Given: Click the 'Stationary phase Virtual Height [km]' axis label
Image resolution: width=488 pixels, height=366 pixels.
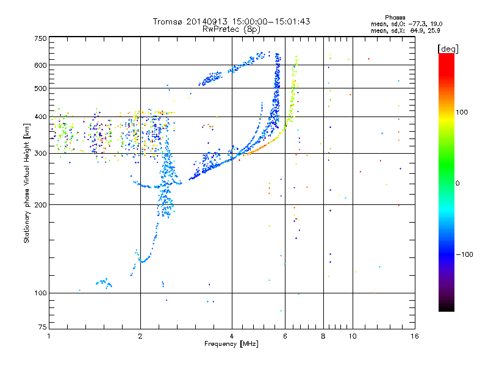Looking at the screenshot, I should 27,183.
